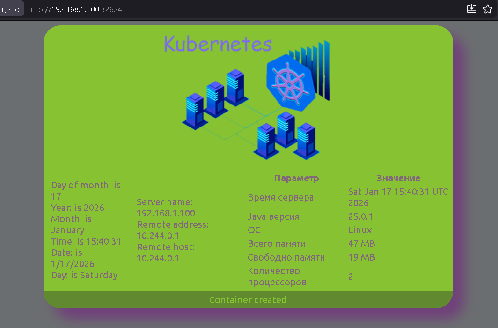
Task: Click the Kubernetes helm wheel logo
Action: pyautogui.click(x=291, y=83)
